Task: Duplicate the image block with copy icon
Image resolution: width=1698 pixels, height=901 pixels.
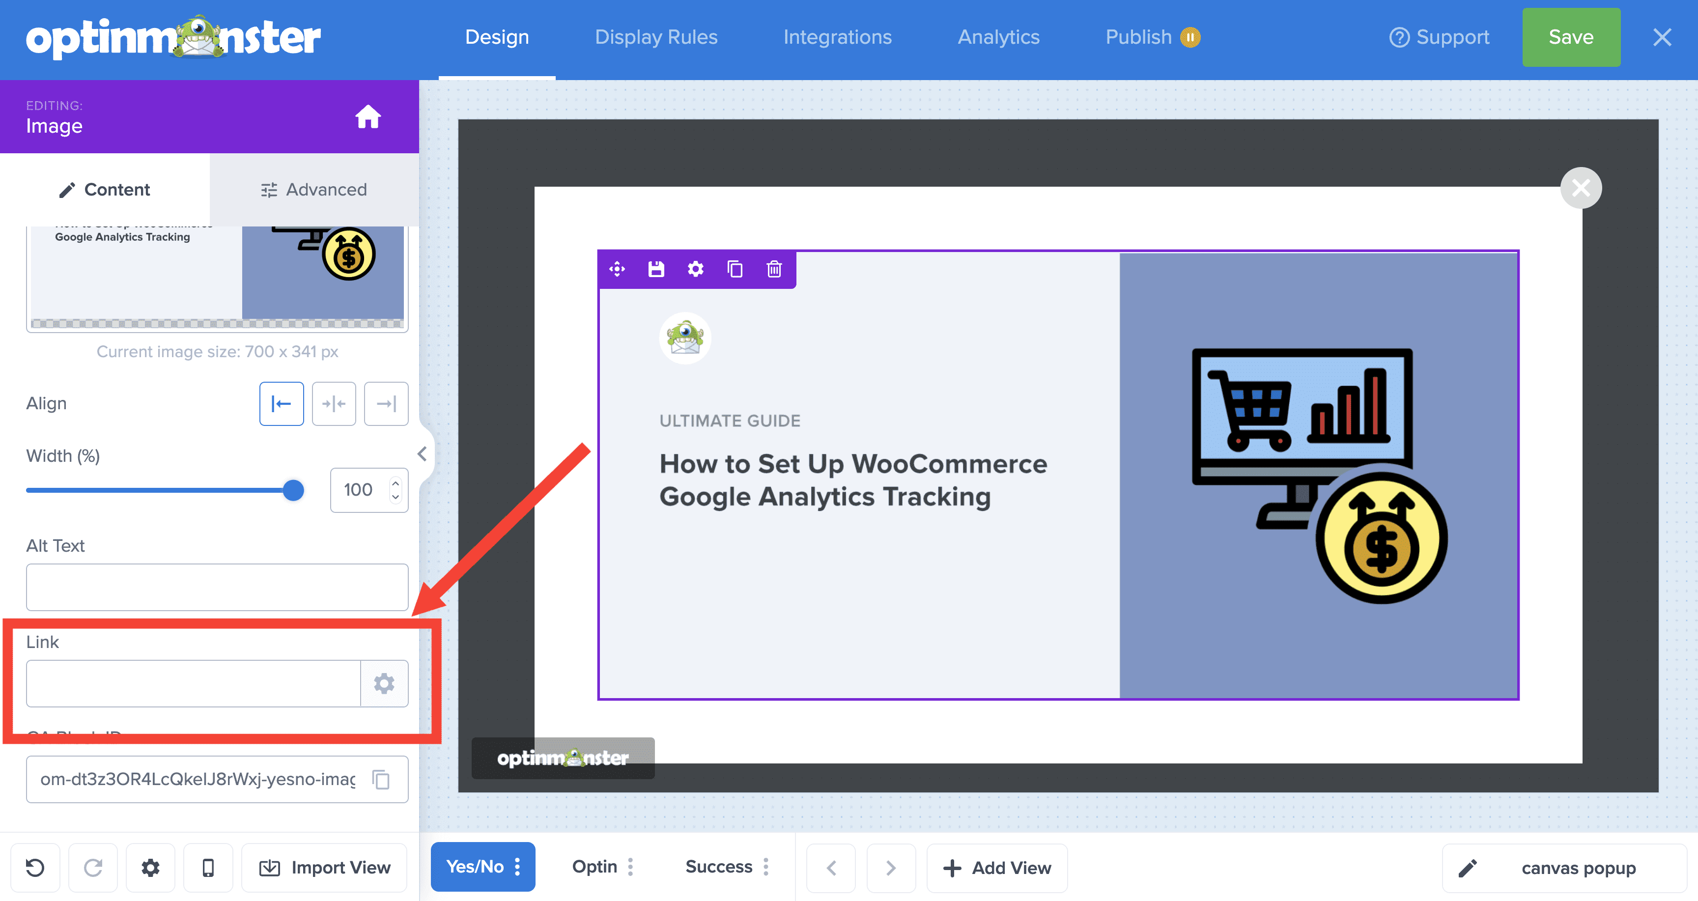Action: 735,269
